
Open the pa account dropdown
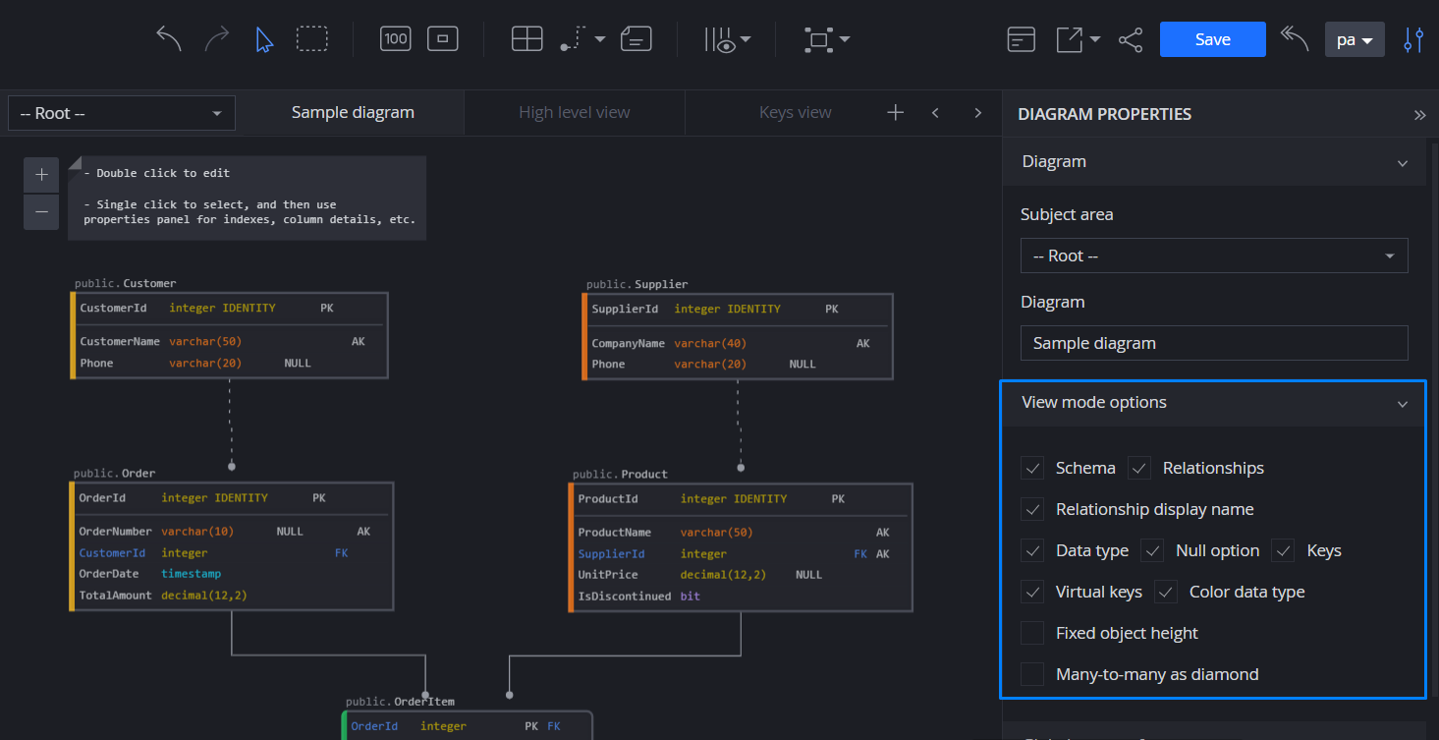coord(1355,39)
